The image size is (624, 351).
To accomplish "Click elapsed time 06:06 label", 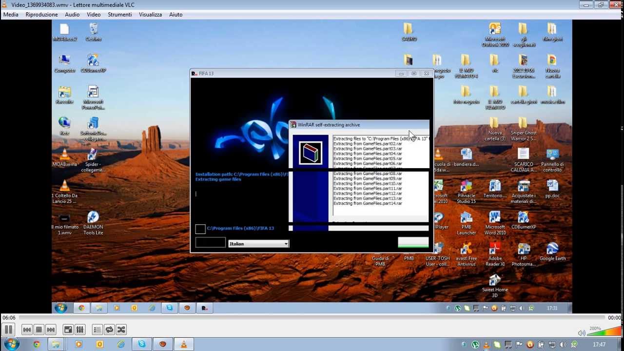I will 9,318.
